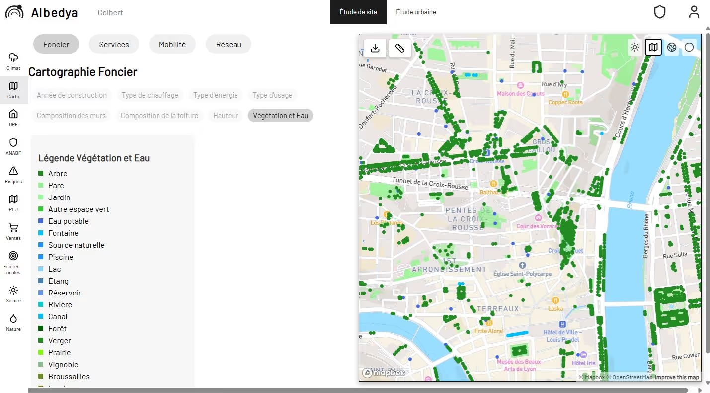Viewport: 710px width, 393px height.
Task: Activate the ruler measure tool on map
Action: (x=400, y=48)
